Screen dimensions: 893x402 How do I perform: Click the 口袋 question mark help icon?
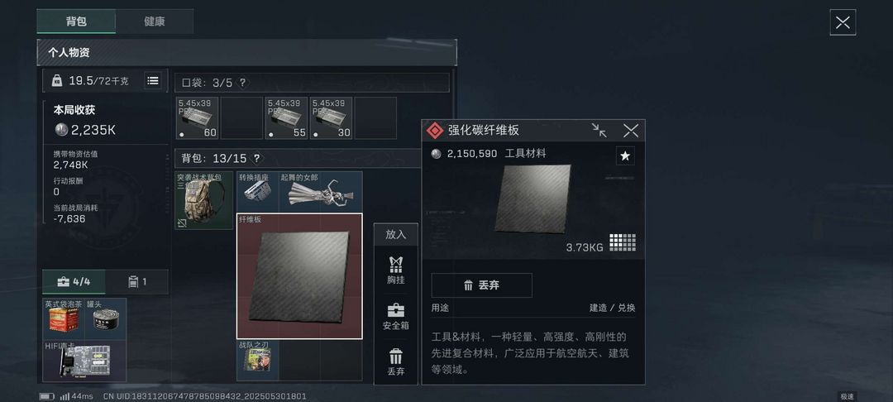(x=242, y=83)
